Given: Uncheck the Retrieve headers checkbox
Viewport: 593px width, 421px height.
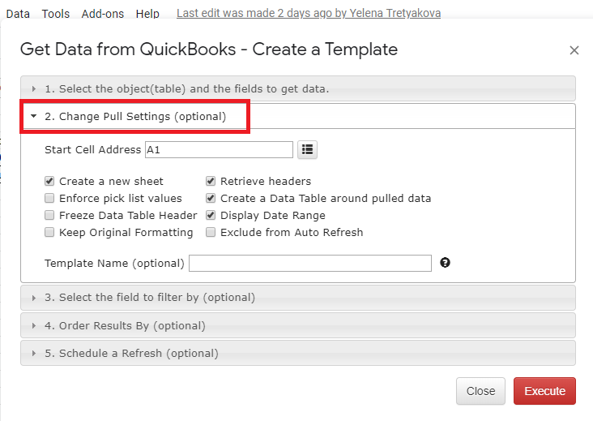Looking at the screenshot, I should click(211, 181).
